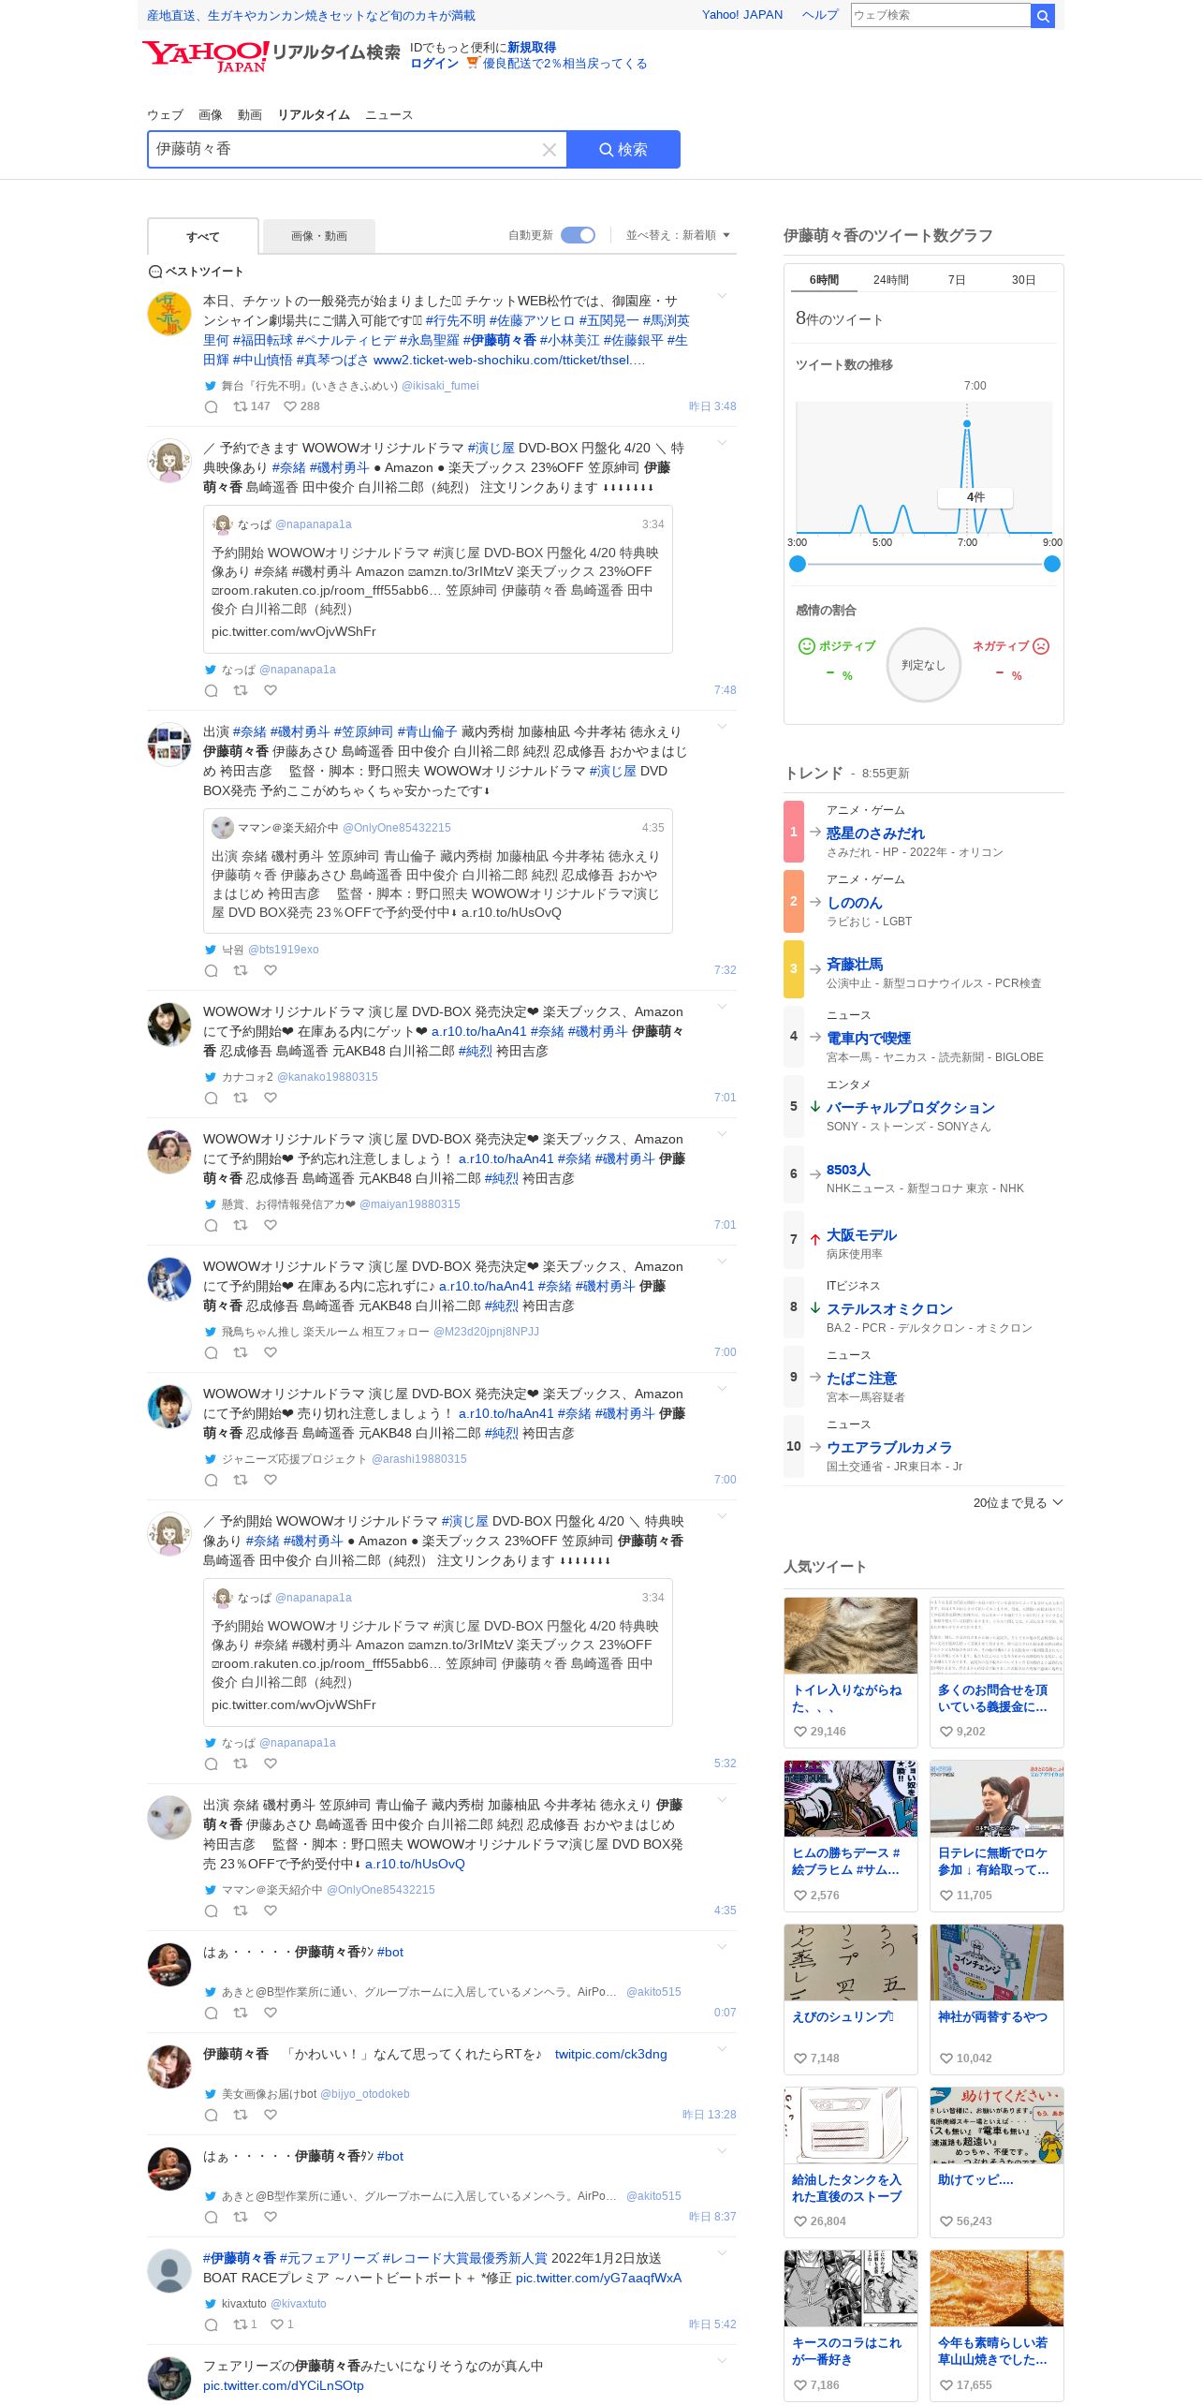Open the a.r10.to/hUsOvQ link in the 4:35 tweet
Screen dimensions: 1202x2405
click(x=415, y=1865)
